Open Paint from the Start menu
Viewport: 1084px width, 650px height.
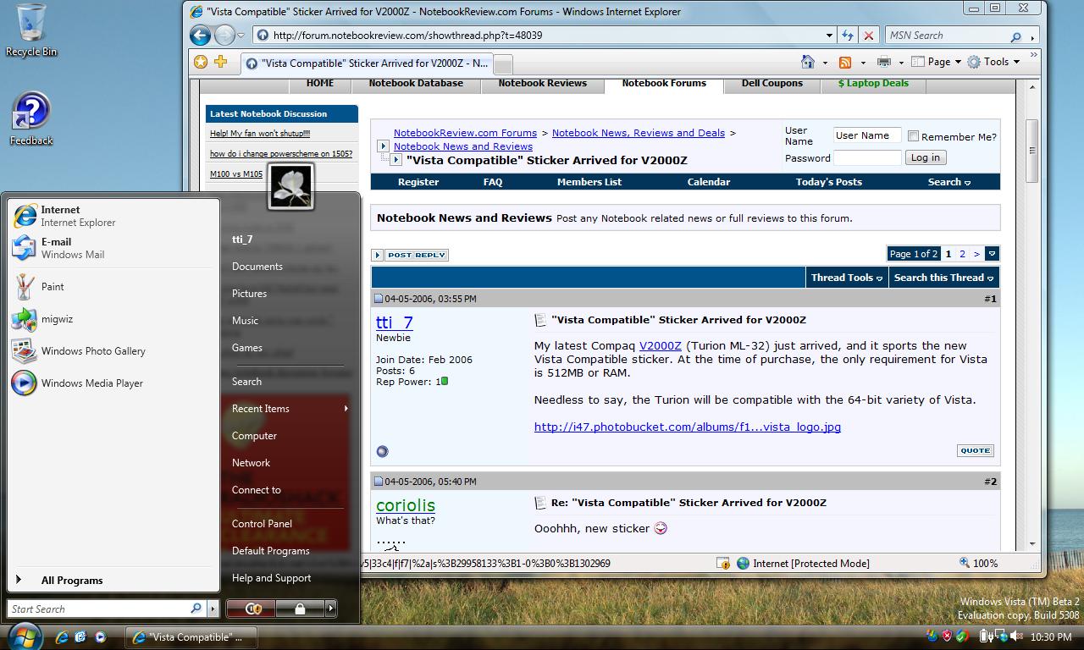[112, 287]
